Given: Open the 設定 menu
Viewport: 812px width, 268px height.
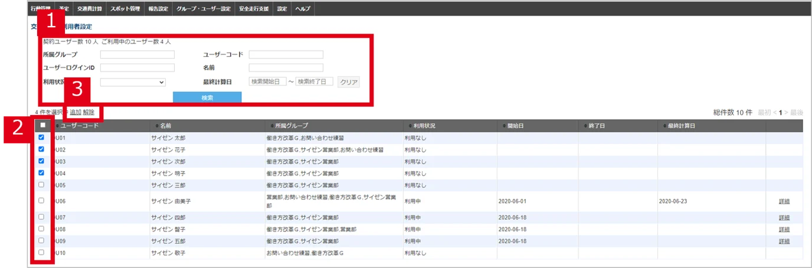Looking at the screenshot, I should click(x=282, y=9).
